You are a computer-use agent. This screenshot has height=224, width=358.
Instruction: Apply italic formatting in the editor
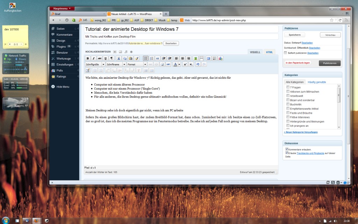[x=94, y=58]
